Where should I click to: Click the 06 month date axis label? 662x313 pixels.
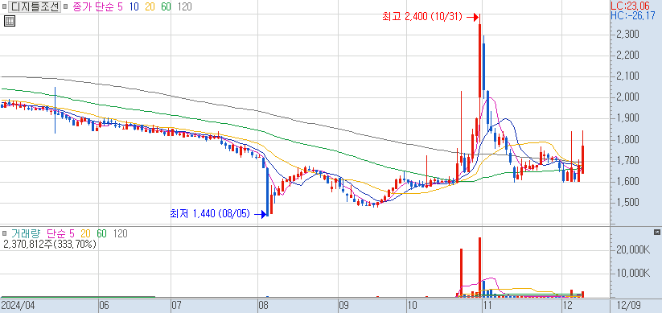tap(105, 305)
